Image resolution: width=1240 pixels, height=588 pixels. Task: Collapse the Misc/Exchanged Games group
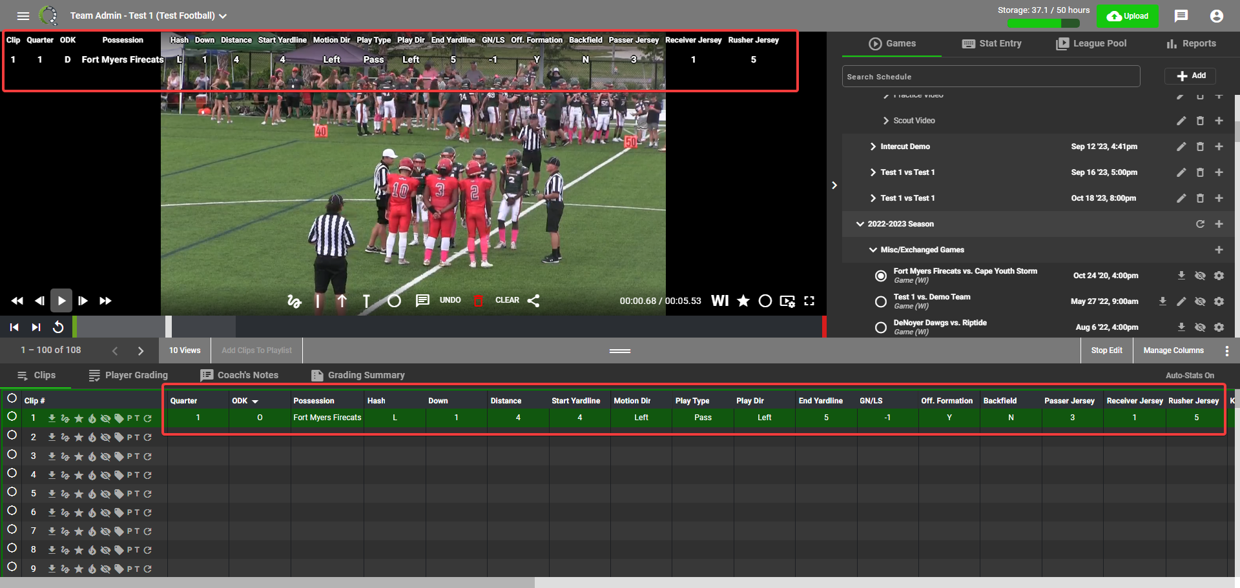pos(873,250)
